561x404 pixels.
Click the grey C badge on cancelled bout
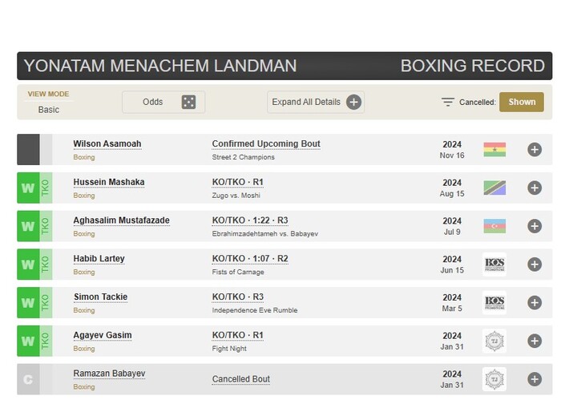[x=28, y=379]
